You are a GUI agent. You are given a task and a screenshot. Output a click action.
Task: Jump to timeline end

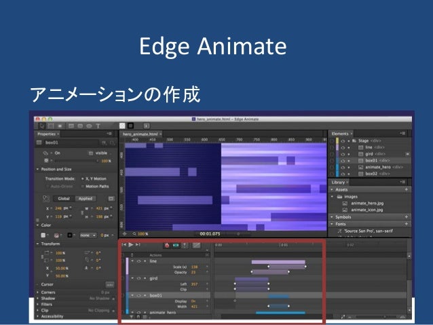pos(138,245)
